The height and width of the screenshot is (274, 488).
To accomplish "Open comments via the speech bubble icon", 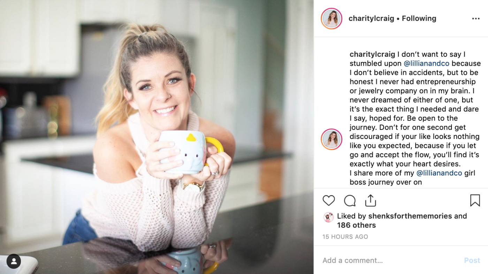I will [350, 201].
